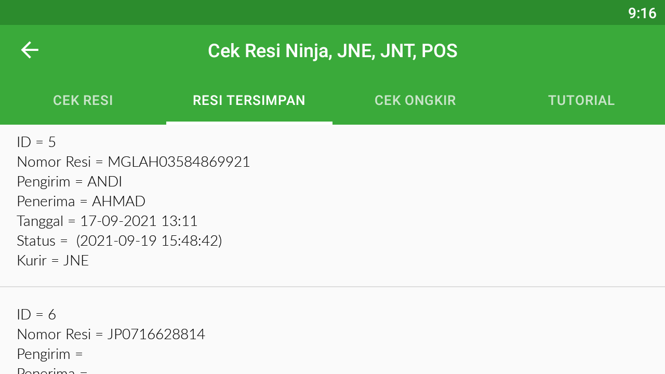Viewport: 665px width, 374px height.
Task: Tap the app title Cek Resi Ninja, JNE, JNT, POS
Action: [x=332, y=50]
